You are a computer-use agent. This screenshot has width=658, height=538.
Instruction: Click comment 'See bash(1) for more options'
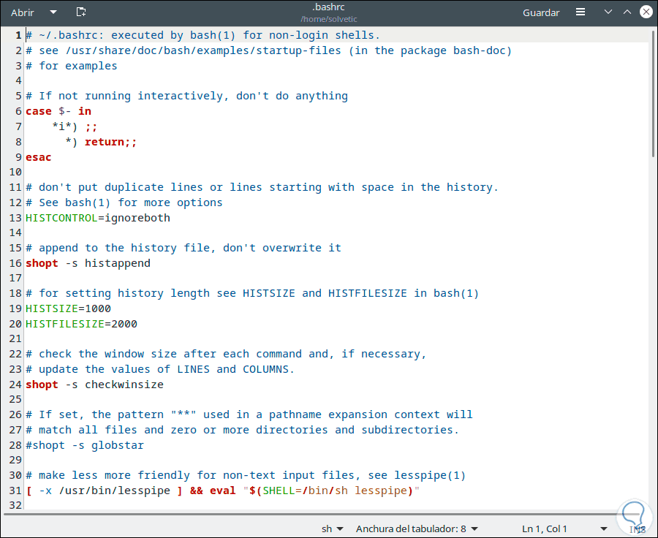point(124,202)
